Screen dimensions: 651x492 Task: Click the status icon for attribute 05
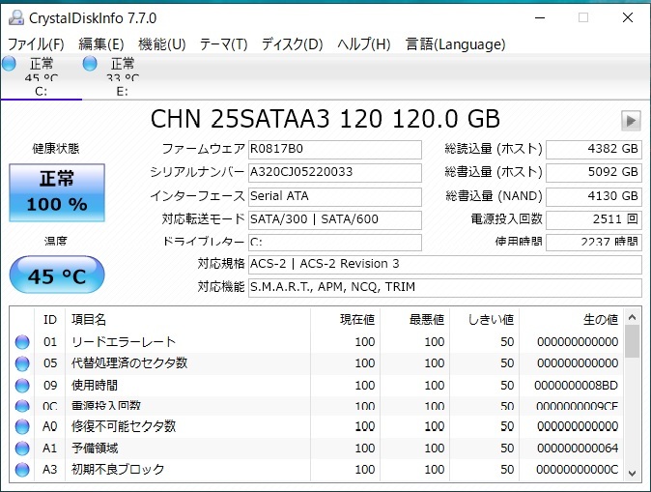click(22, 363)
